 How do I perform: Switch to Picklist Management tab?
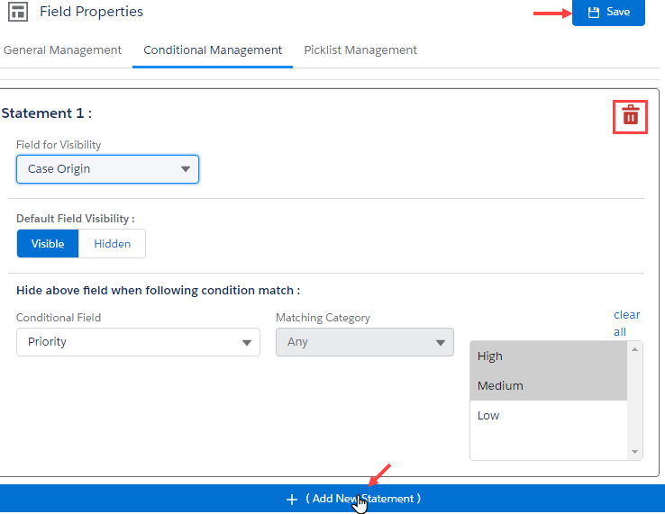coord(360,50)
